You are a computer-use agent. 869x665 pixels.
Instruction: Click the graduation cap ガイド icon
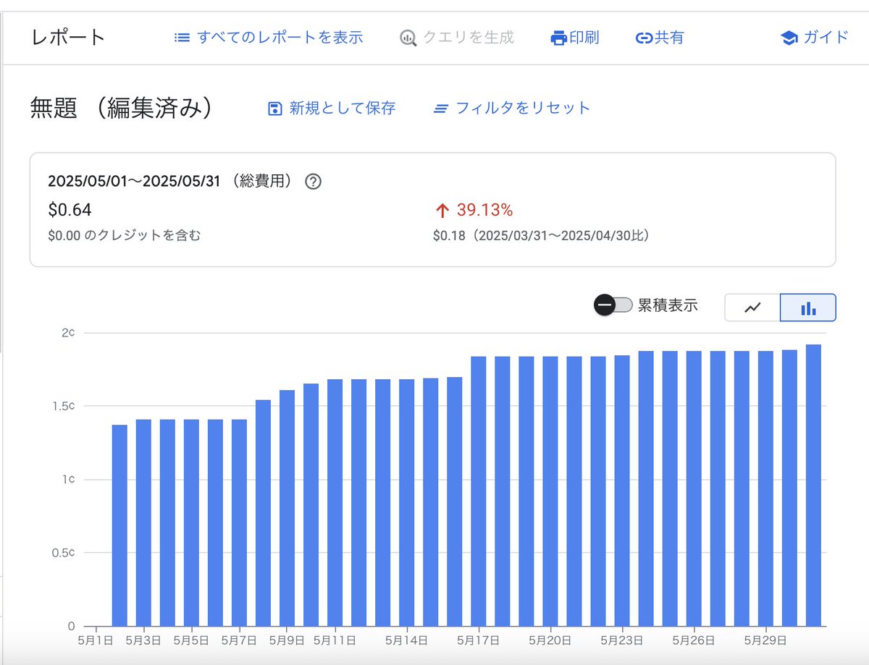(789, 38)
